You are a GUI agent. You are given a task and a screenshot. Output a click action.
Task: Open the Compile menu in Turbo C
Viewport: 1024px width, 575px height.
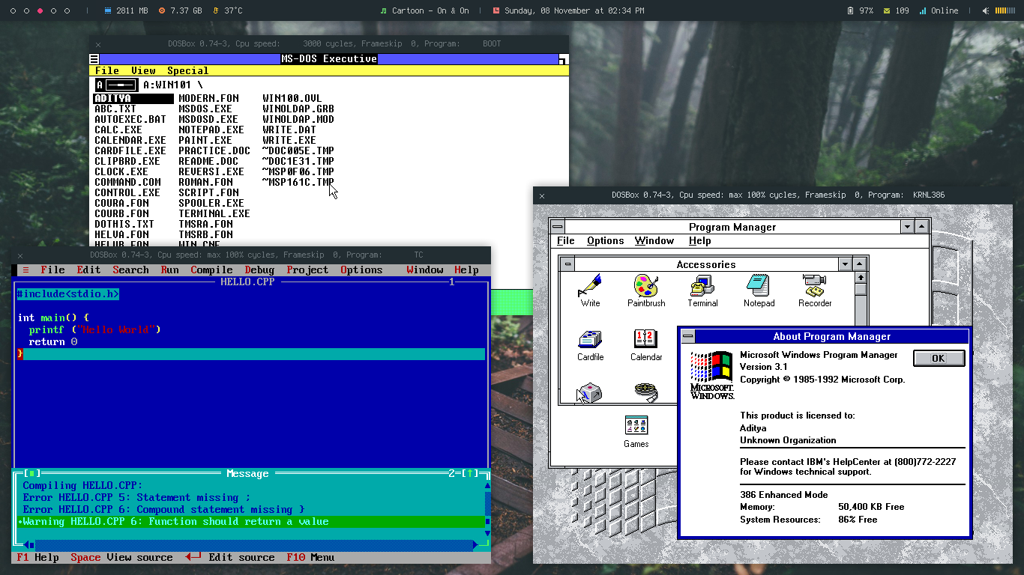[211, 270]
